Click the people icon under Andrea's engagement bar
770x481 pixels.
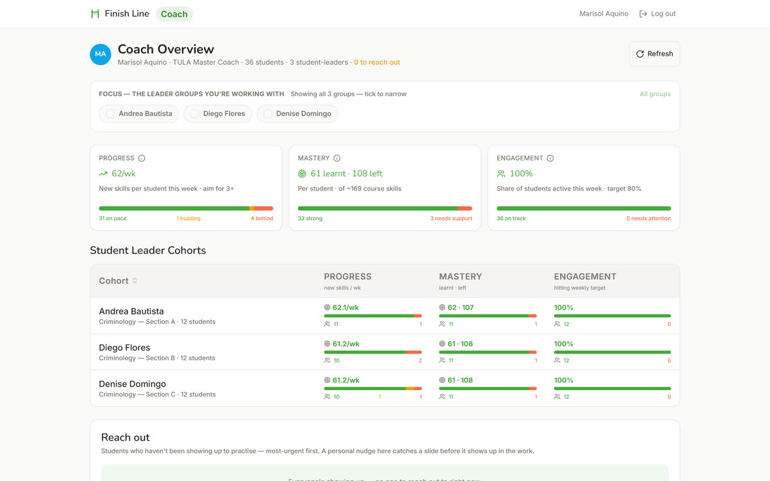point(557,324)
